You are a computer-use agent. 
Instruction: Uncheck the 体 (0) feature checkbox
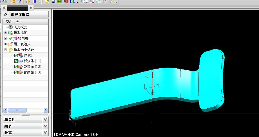16,55
